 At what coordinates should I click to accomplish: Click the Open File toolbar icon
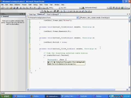point(11,8)
